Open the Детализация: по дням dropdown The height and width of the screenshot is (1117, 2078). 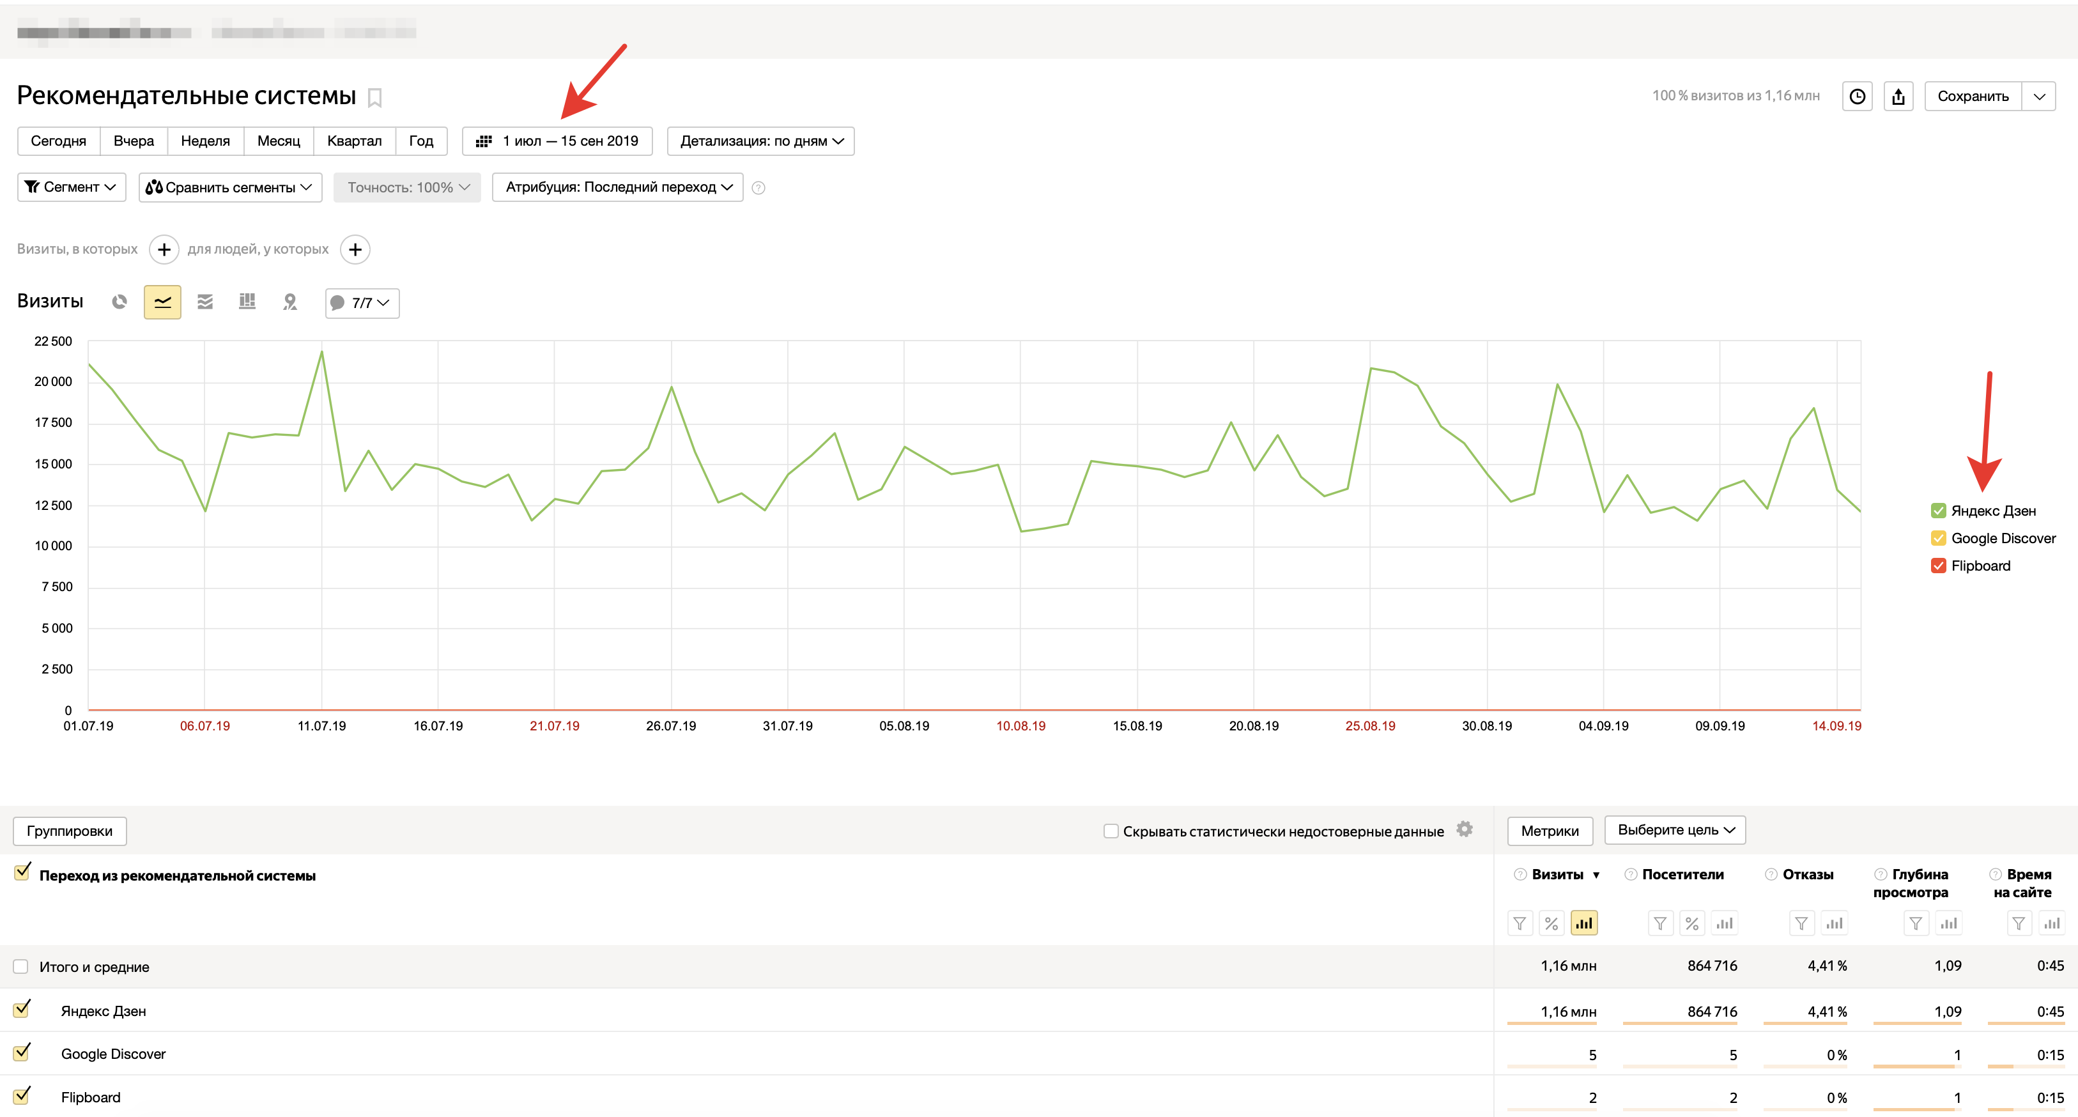pyautogui.click(x=760, y=141)
